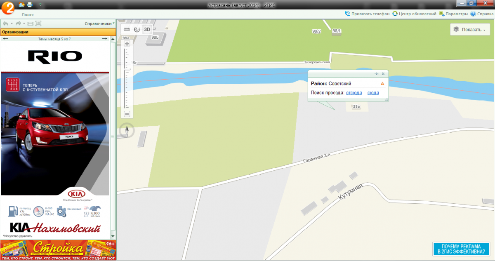Close the district info popup

[x=383, y=74]
